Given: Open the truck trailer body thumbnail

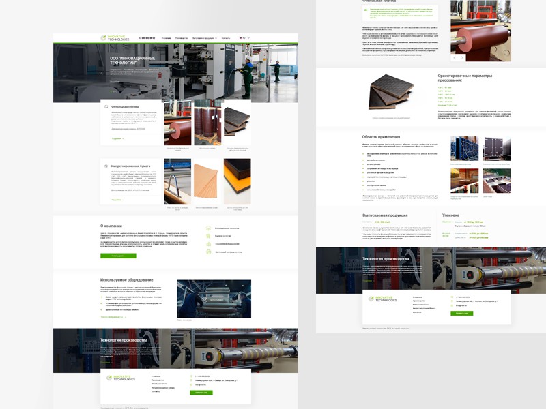Looking at the screenshot, I should tap(497, 149).
